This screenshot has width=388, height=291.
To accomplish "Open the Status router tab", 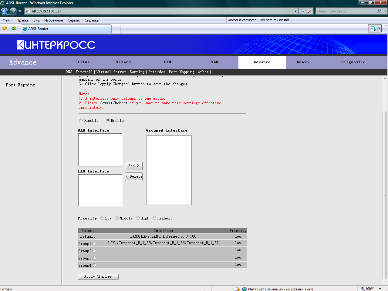I will (83, 62).
